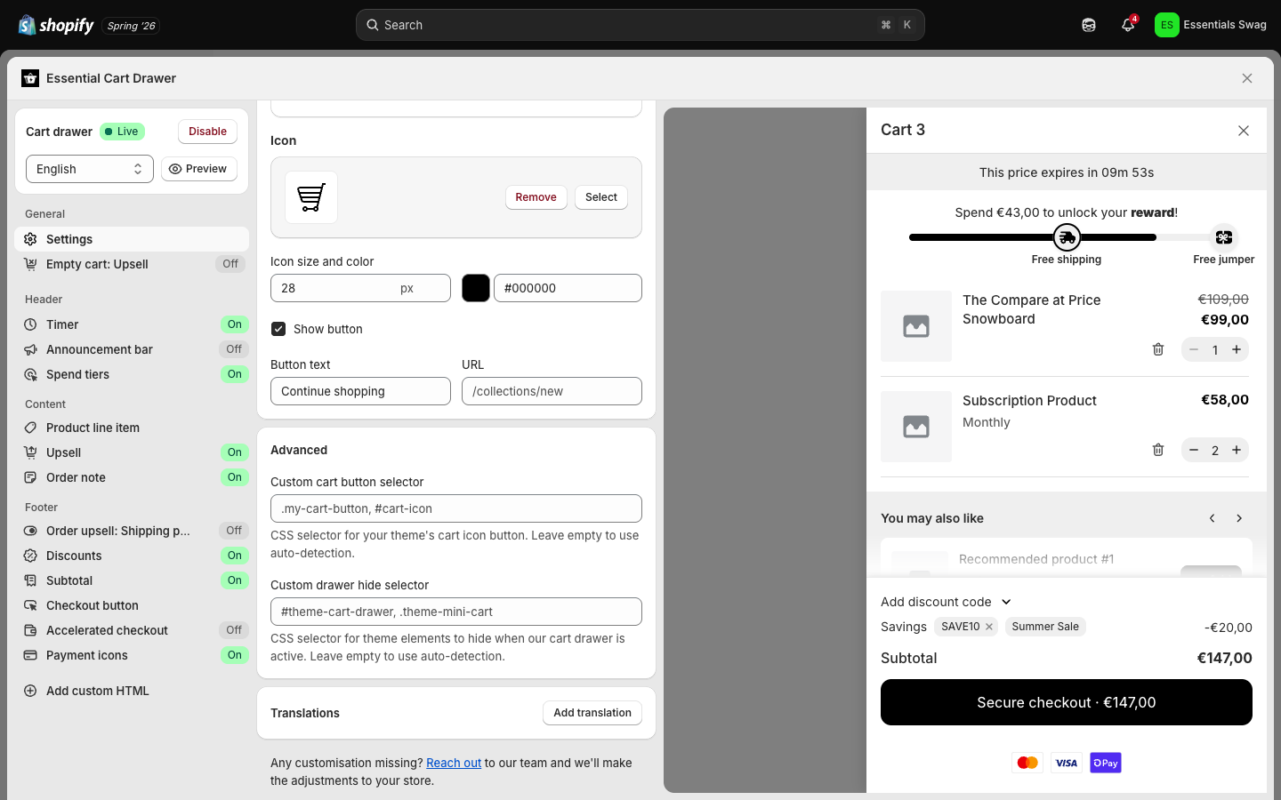Toggle Announcement bar Off badge
This screenshot has width=1281, height=800.
coord(234,349)
